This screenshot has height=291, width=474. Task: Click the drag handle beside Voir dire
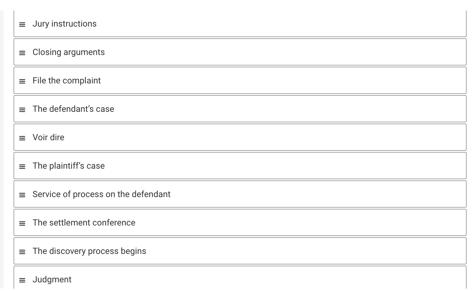pyautogui.click(x=22, y=138)
